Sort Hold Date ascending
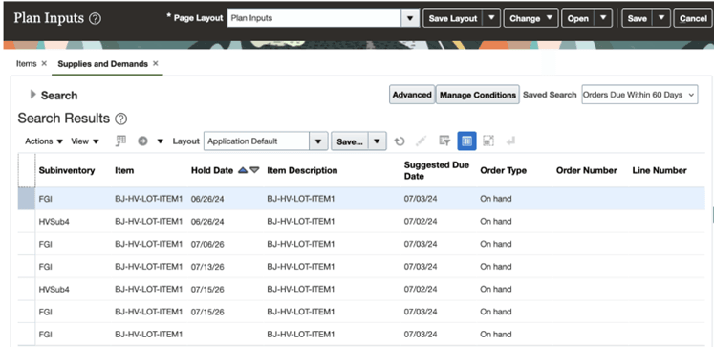The width and height of the screenshot is (714, 347). click(x=243, y=170)
